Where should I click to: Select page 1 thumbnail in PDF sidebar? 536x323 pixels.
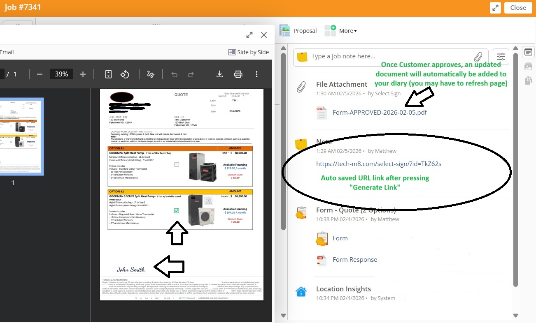(21, 136)
